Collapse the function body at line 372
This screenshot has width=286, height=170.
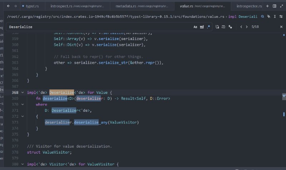click(x=23, y=116)
